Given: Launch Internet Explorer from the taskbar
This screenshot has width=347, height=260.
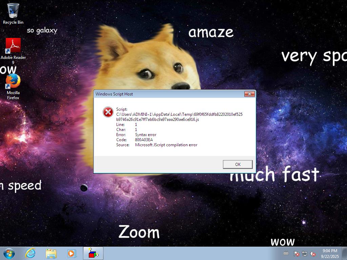Looking at the screenshot, I should point(30,253).
